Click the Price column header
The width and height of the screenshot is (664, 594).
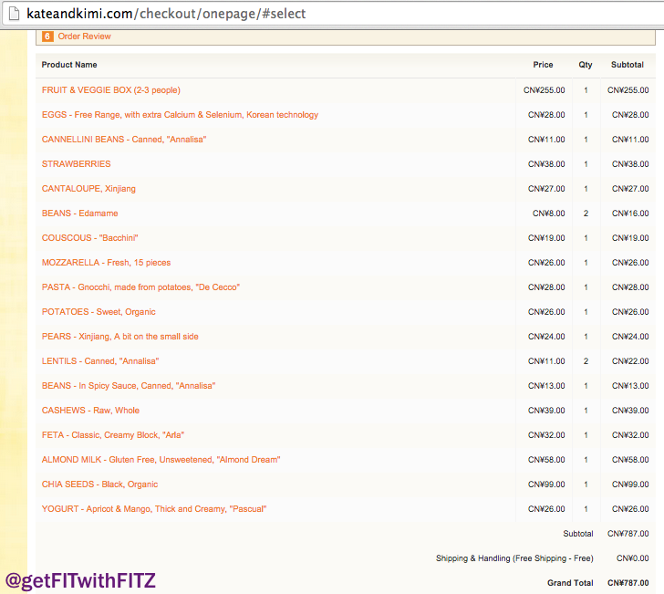pos(543,65)
